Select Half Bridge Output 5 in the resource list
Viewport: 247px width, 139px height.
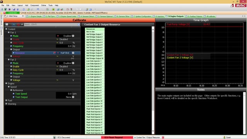(x=95, y=45)
